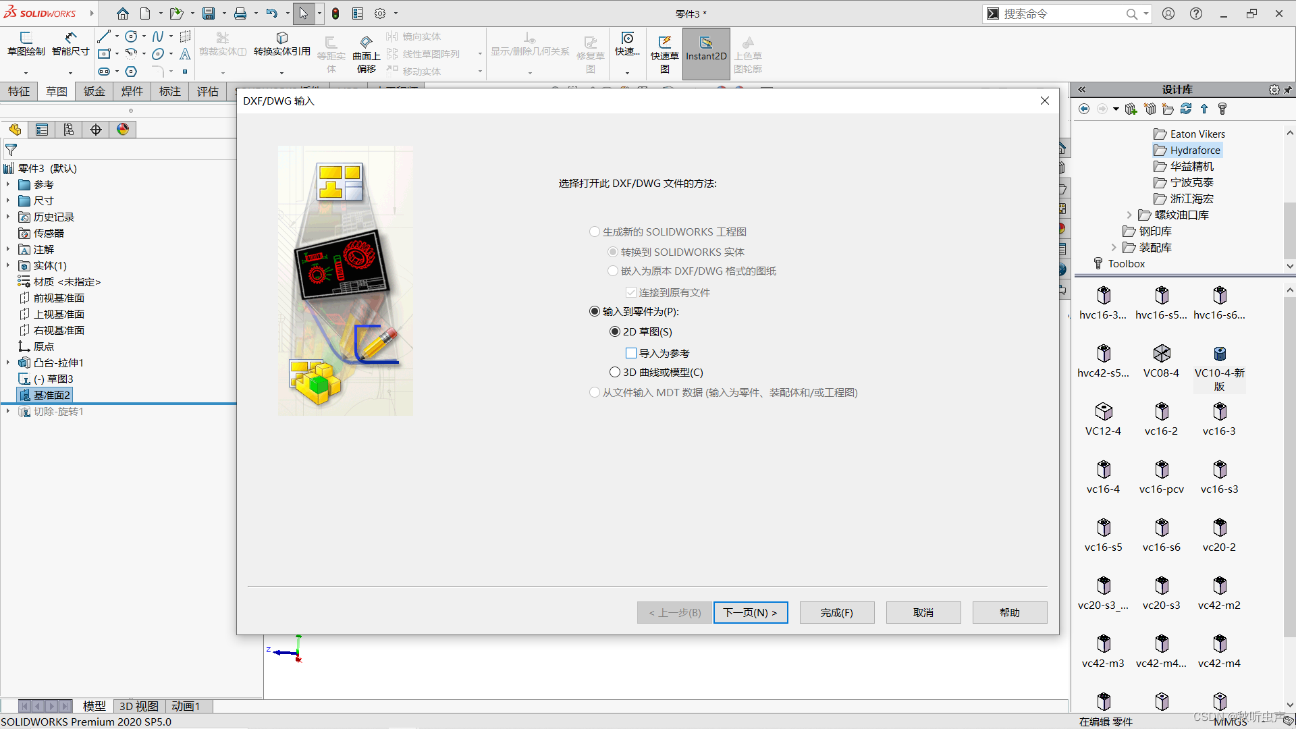
Task: Click the Design Library settings gear icon
Action: point(1274,90)
